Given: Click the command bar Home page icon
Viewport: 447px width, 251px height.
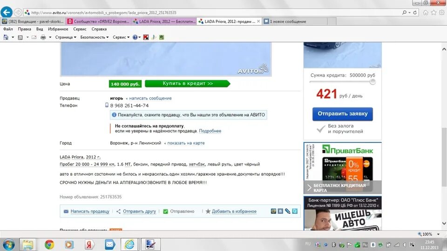Looking at the screenshot, I should 6,37.
